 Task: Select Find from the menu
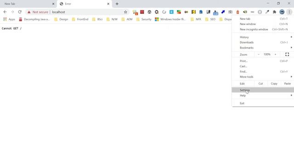pos(263,71)
